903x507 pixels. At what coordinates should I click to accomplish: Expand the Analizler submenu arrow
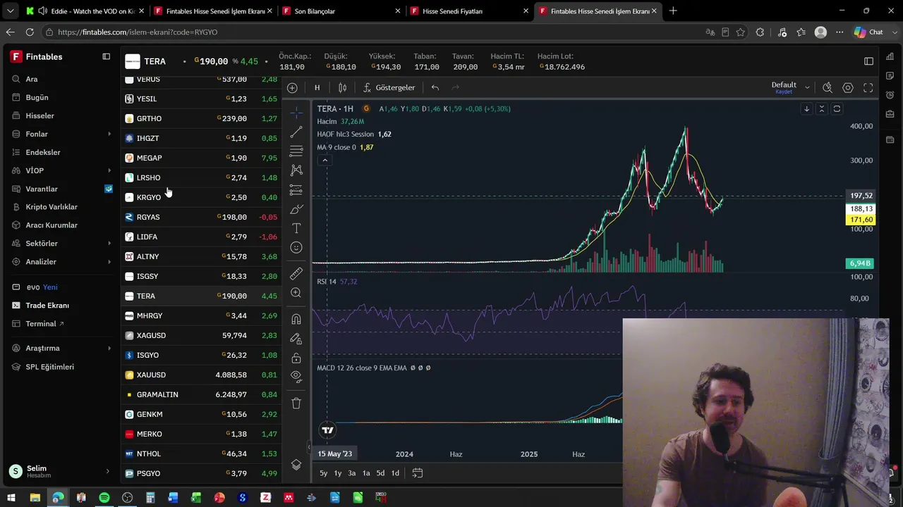pyautogui.click(x=109, y=262)
